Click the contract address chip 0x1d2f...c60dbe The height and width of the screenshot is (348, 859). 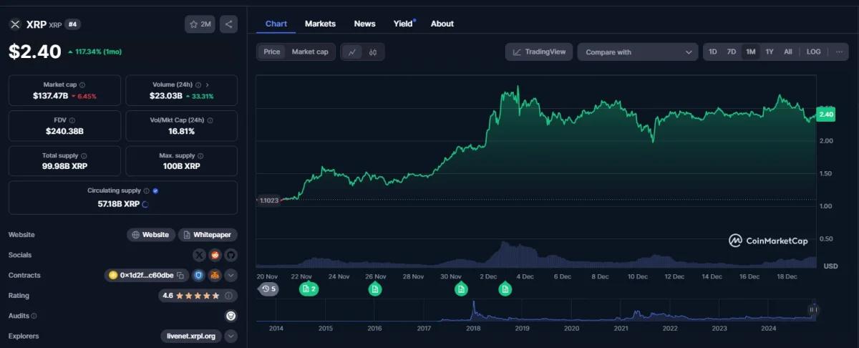click(x=146, y=275)
